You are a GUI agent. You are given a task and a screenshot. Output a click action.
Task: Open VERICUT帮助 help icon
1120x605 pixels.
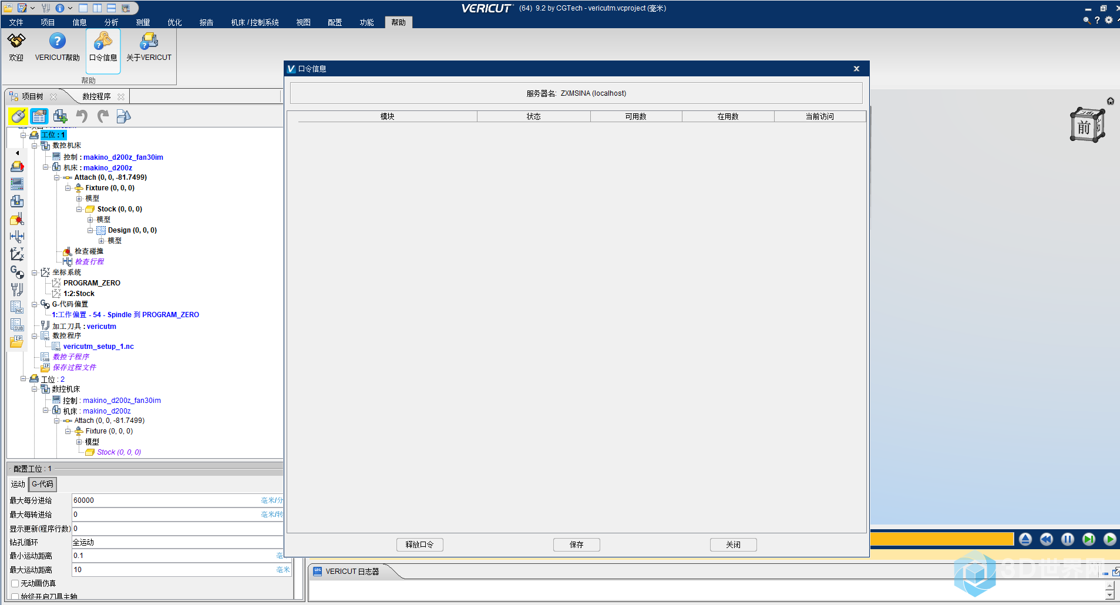coord(57,41)
